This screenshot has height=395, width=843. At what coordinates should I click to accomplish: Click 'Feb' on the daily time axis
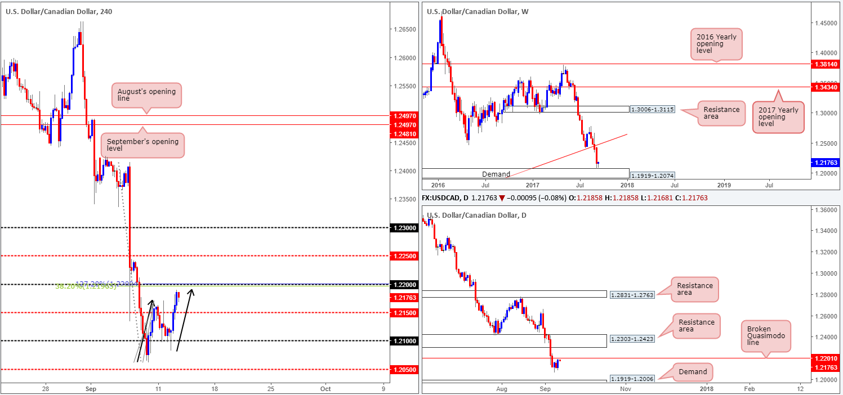tap(749, 389)
